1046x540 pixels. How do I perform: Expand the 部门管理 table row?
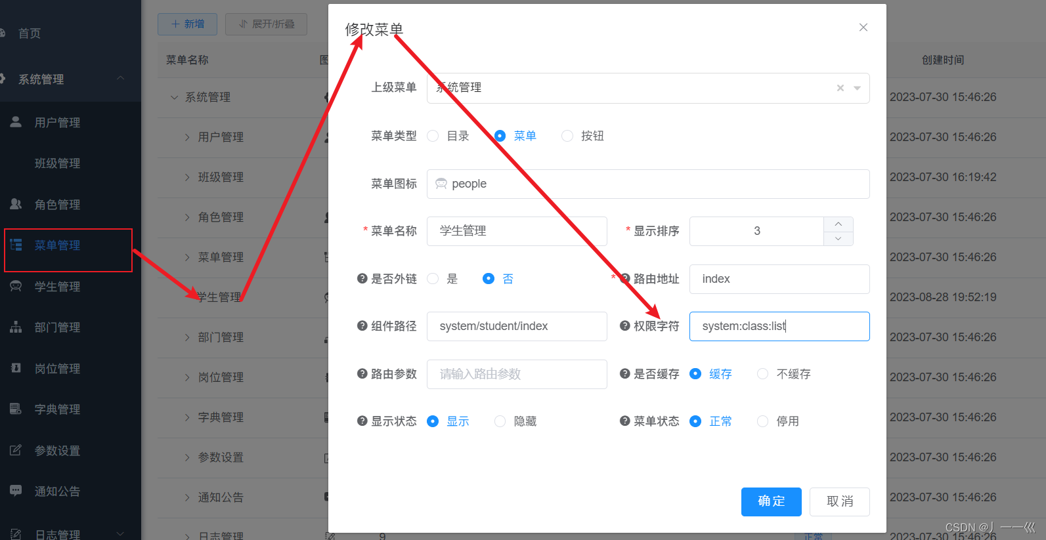click(x=187, y=337)
